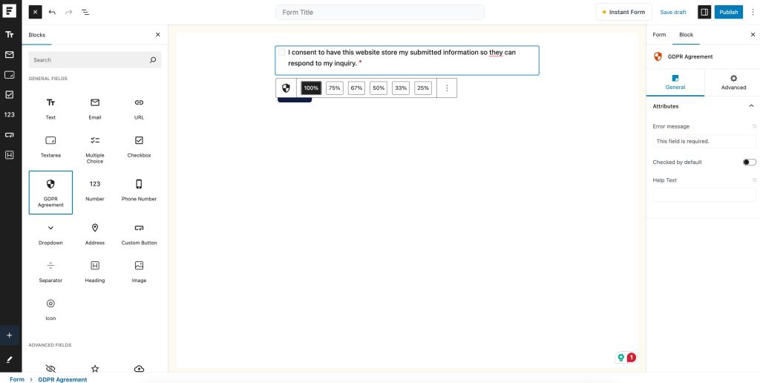Switch to the Form tab in sidebar
This screenshot has width=760, height=383.
[659, 35]
